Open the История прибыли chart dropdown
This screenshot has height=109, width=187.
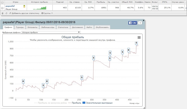[x=51, y=32]
